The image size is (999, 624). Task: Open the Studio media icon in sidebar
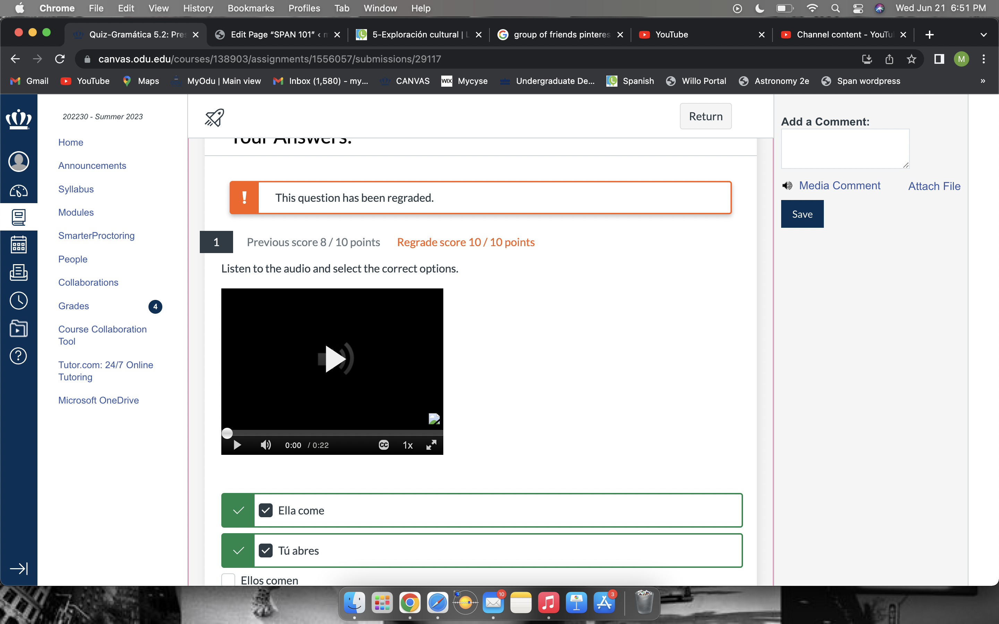(x=19, y=329)
